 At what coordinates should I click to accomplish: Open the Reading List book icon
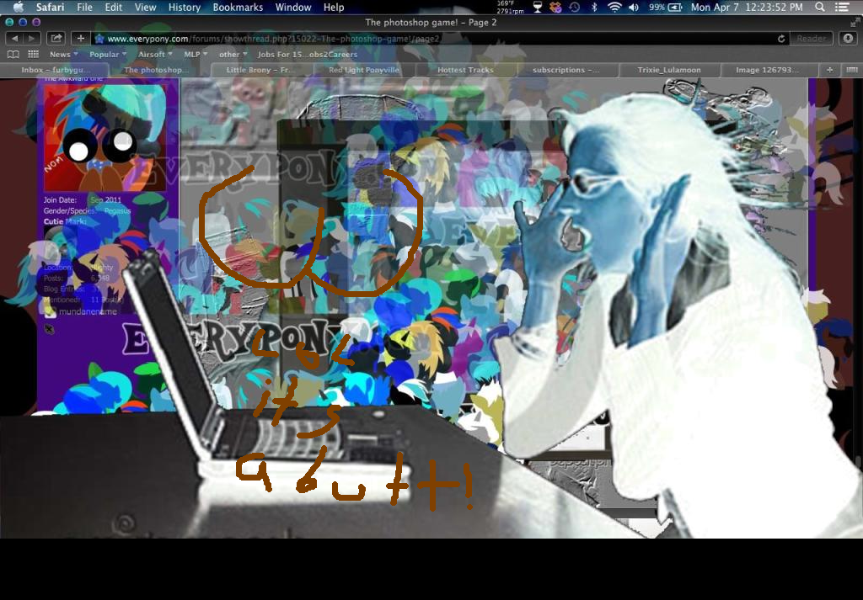tap(13, 55)
